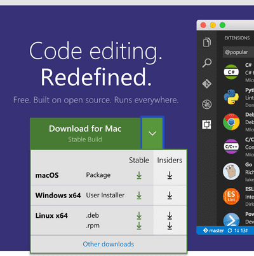Viewport: 254px width, 256px height.
Task: Open the Explorer files icon in activity bar
Action: point(207,42)
